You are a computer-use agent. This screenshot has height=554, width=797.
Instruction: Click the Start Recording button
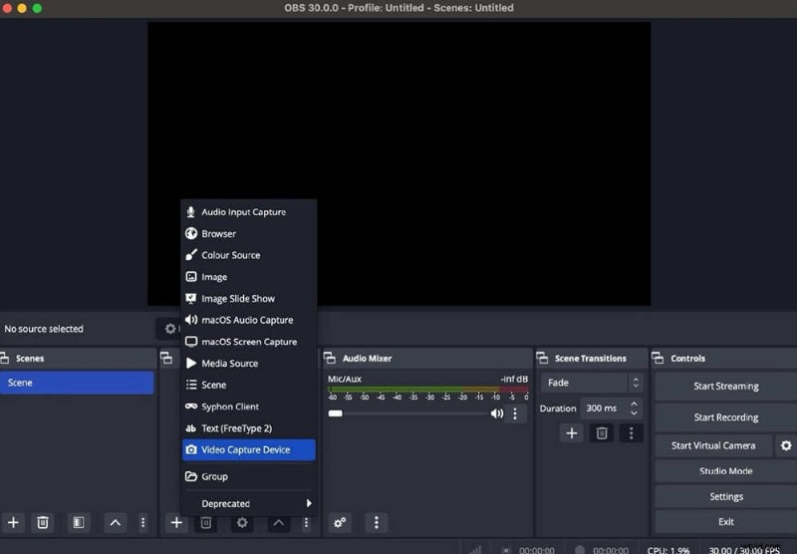[x=726, y=417]
